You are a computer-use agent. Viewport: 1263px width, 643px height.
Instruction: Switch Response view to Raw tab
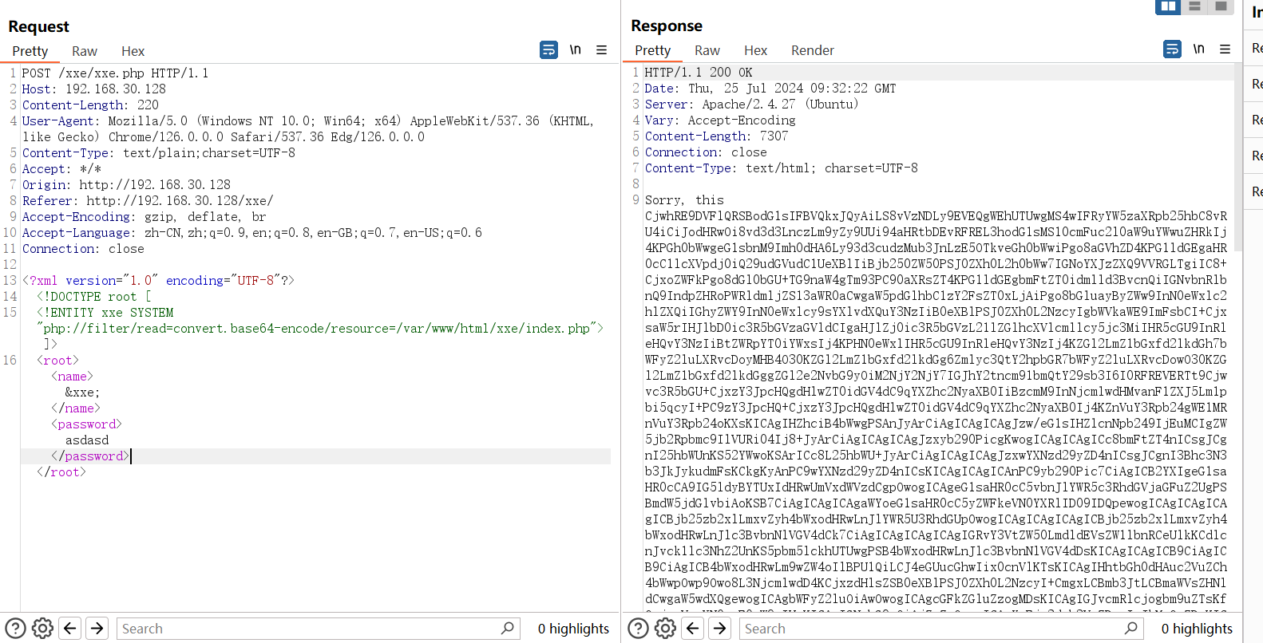707,50
